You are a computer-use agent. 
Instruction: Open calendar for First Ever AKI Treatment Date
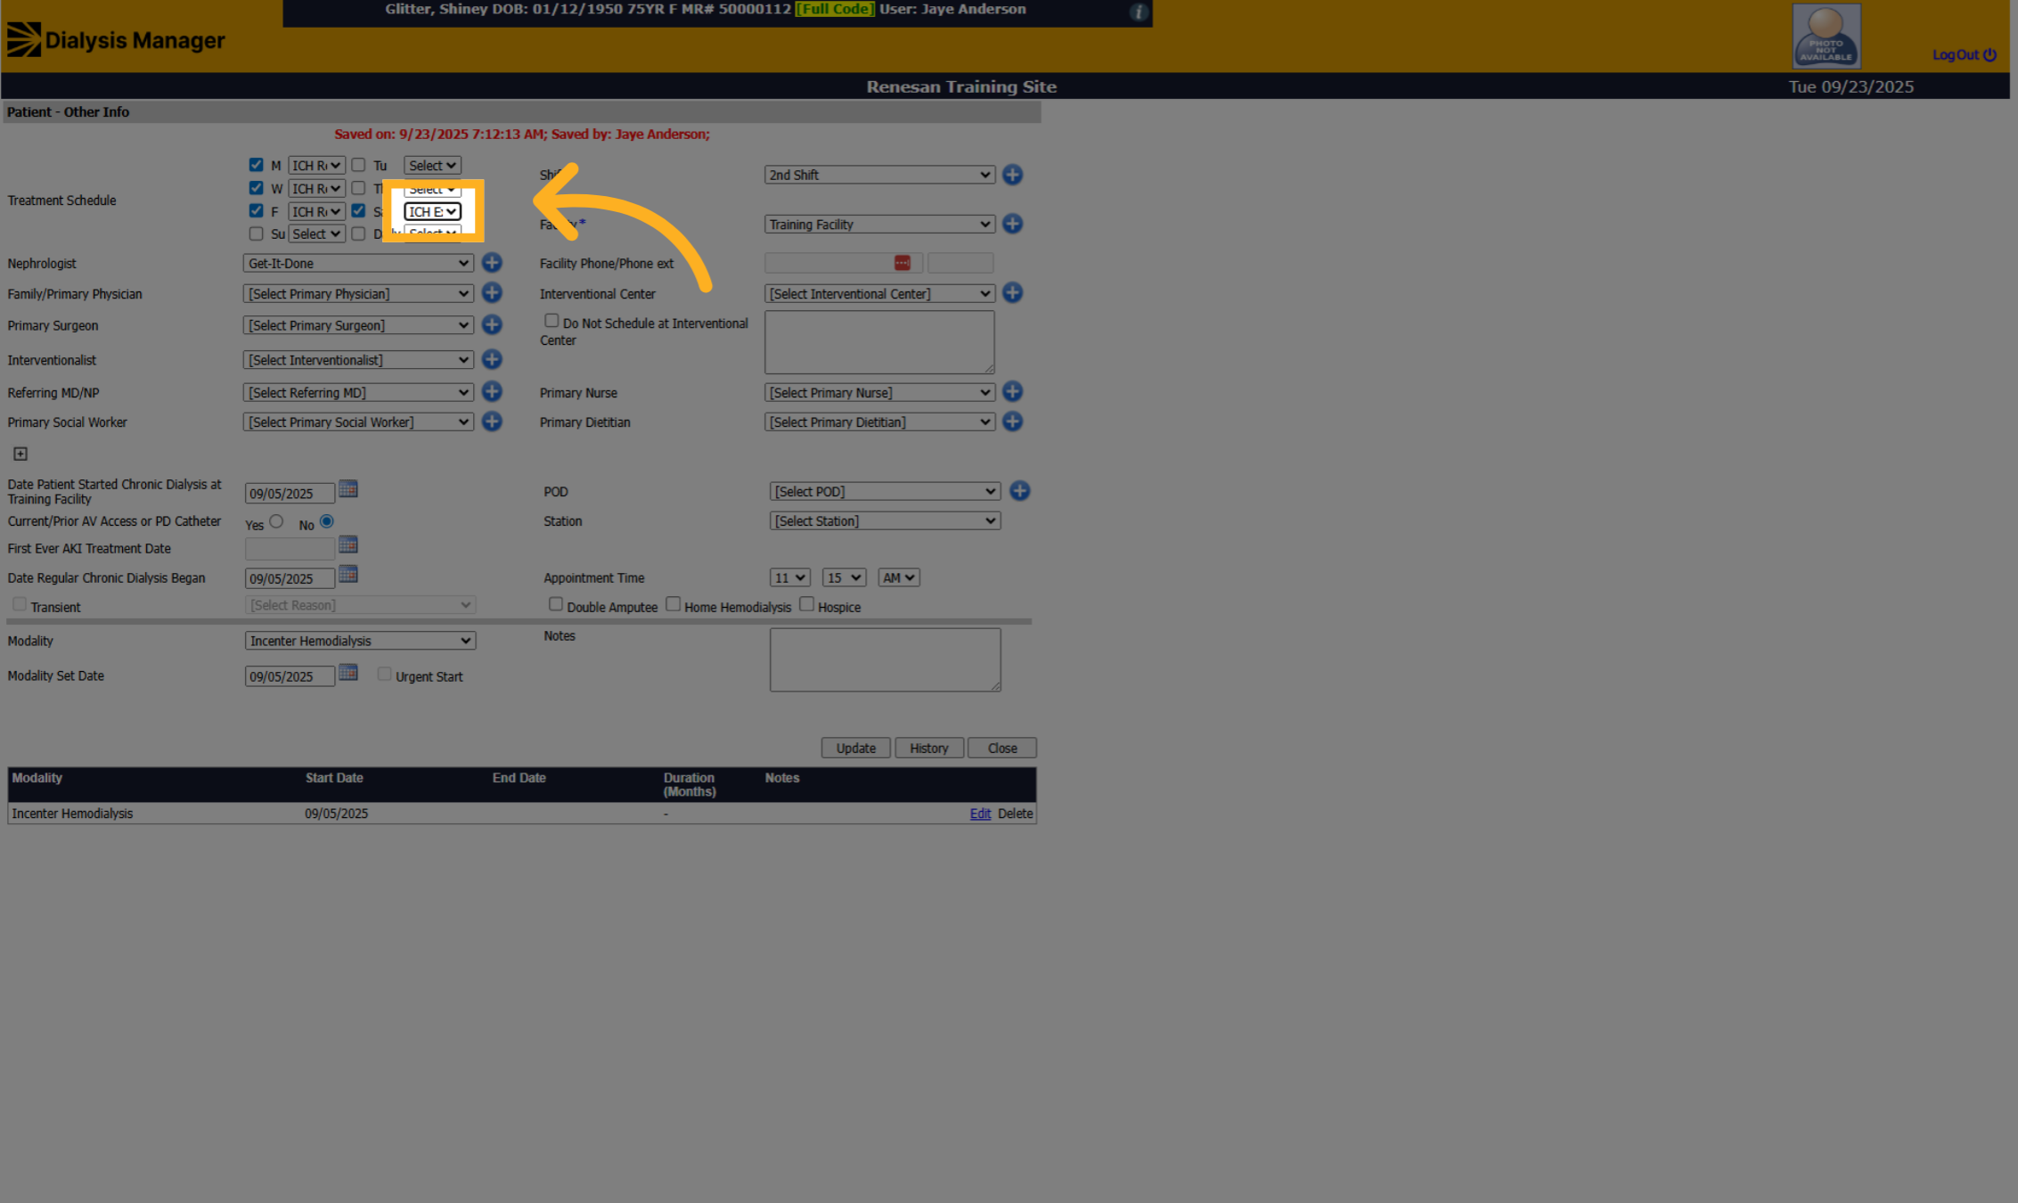[348, 544]
